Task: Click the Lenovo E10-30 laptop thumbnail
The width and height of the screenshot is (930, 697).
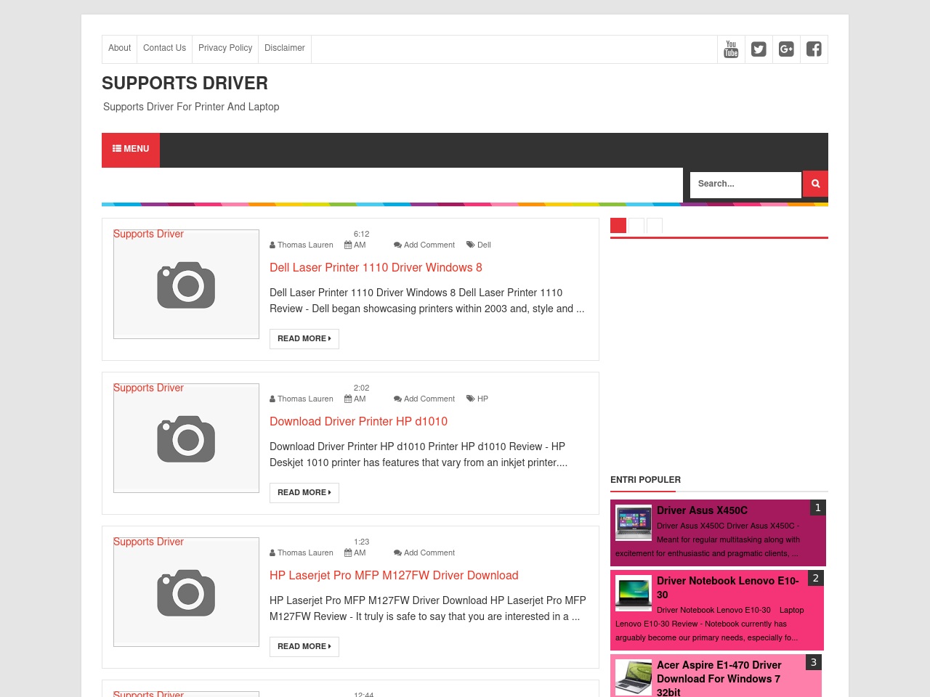Action: (x=634, y=593)
